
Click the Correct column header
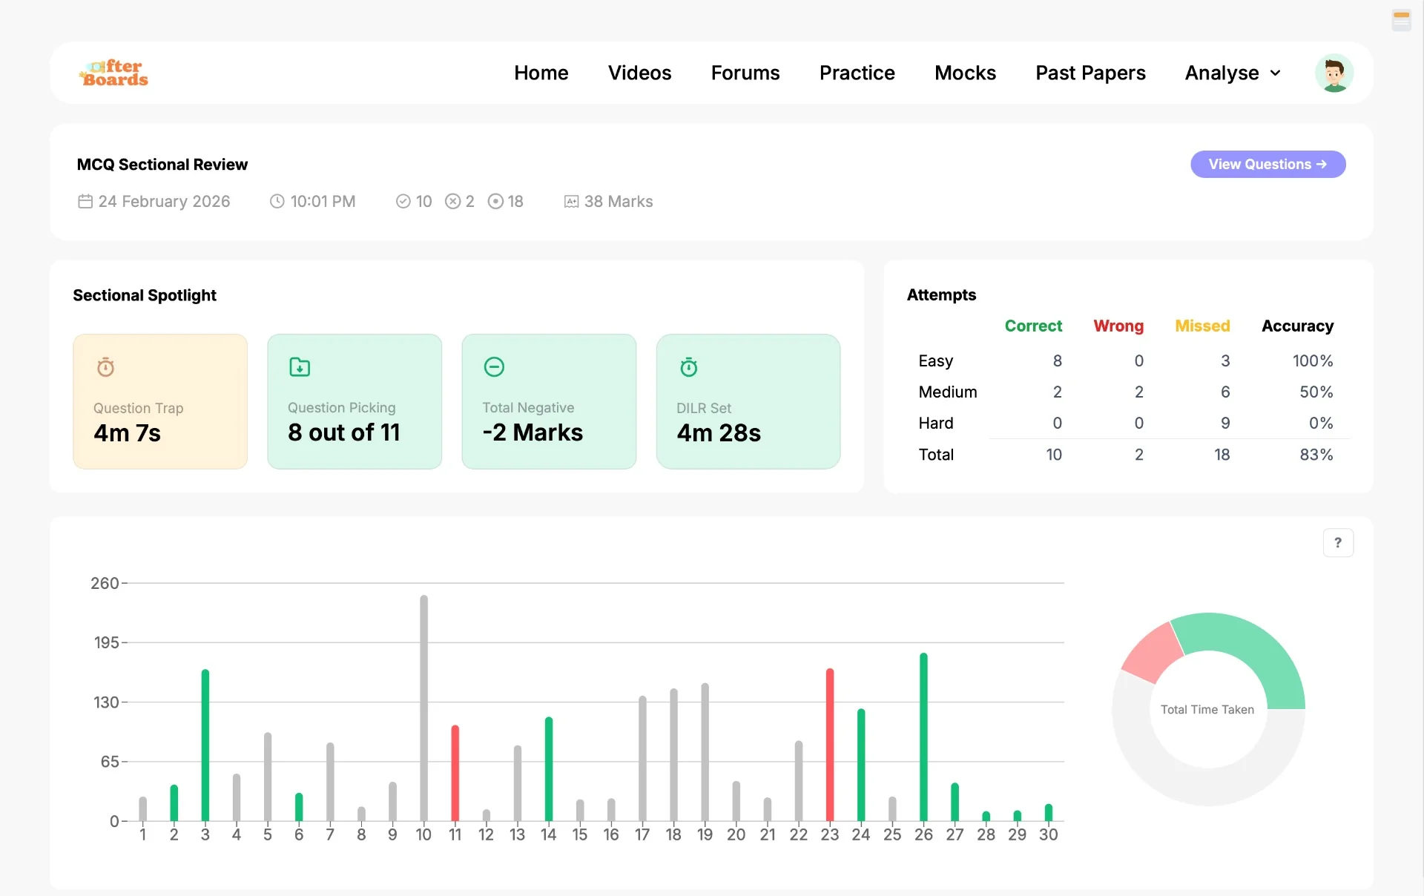tap(1033, 326)
